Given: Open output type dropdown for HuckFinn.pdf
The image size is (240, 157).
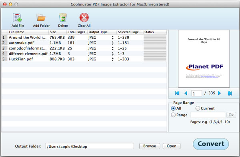Looking at the screenshot, I should [113, 59].
